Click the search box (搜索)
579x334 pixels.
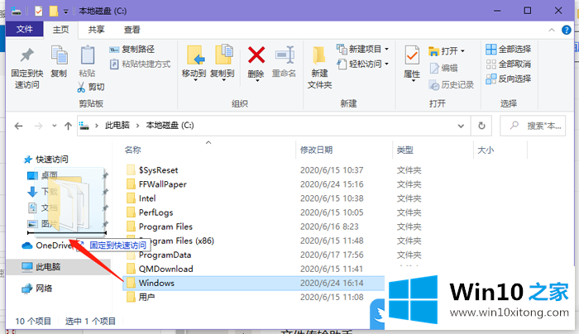pyautogui.click(x=533, y=126)
